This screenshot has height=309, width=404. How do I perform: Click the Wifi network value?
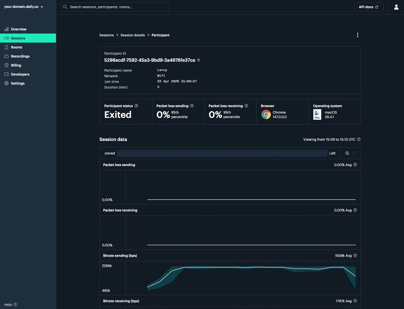pyautogui.click(x=161, y=76)
